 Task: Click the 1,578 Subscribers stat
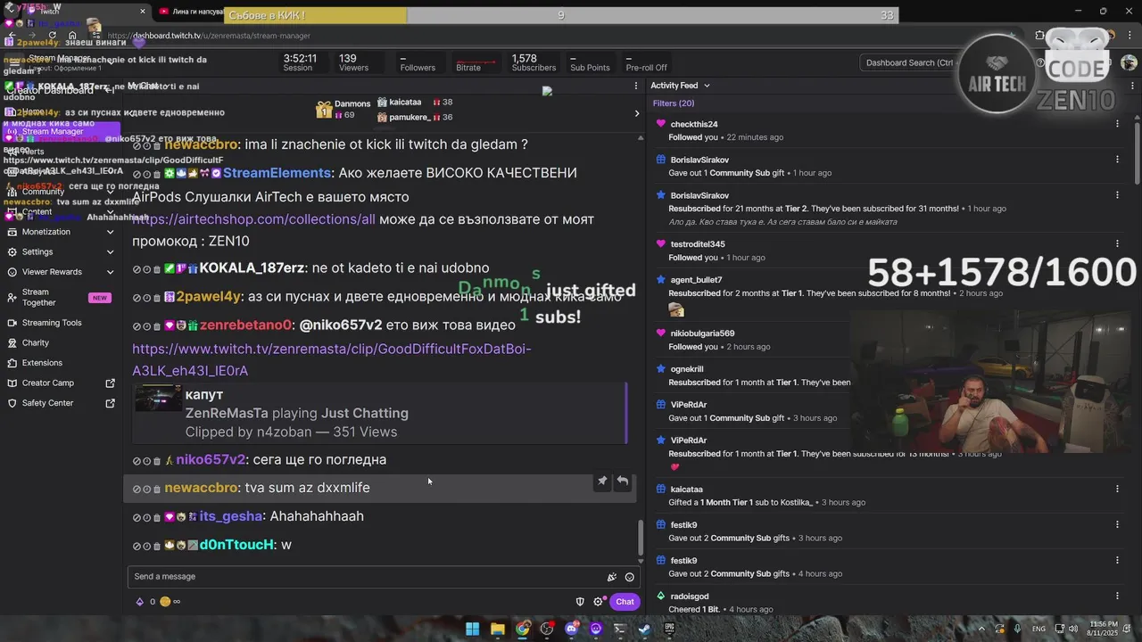534,62
